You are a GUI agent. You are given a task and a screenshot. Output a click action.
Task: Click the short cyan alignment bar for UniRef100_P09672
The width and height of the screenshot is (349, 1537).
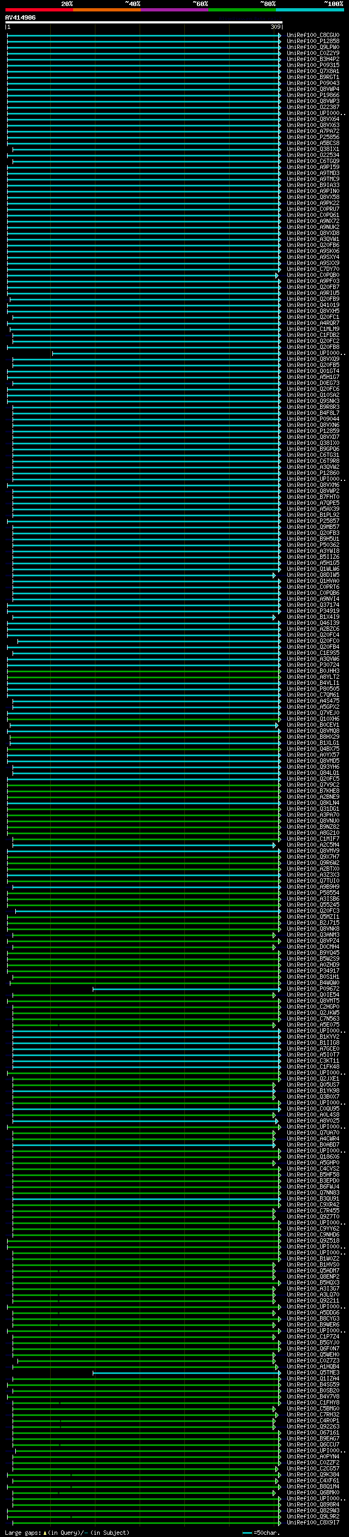pyautogui.click(x=185, y=989)
